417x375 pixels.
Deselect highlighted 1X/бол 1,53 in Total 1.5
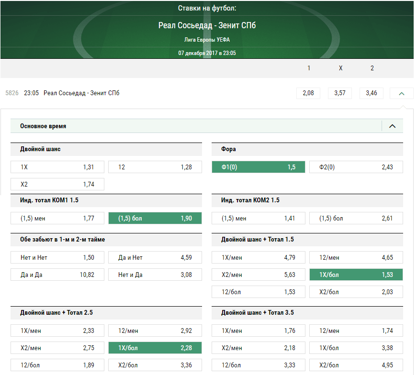point(356,275)
